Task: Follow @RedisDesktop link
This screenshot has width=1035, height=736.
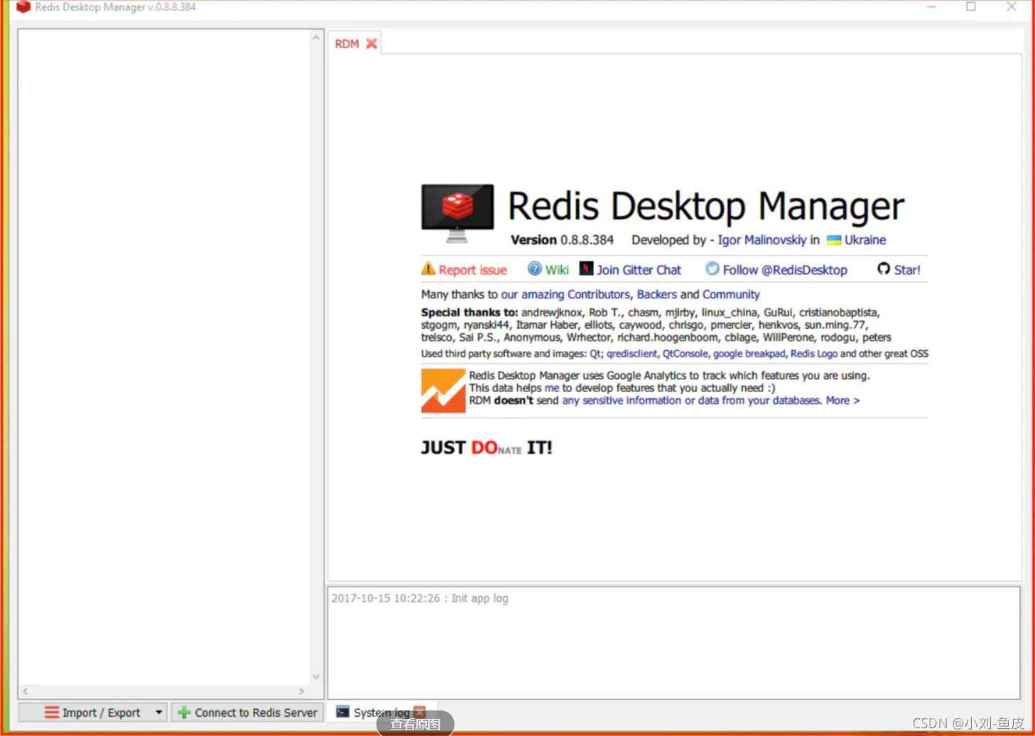Action: pyautogui.click(x=785, y=270)
